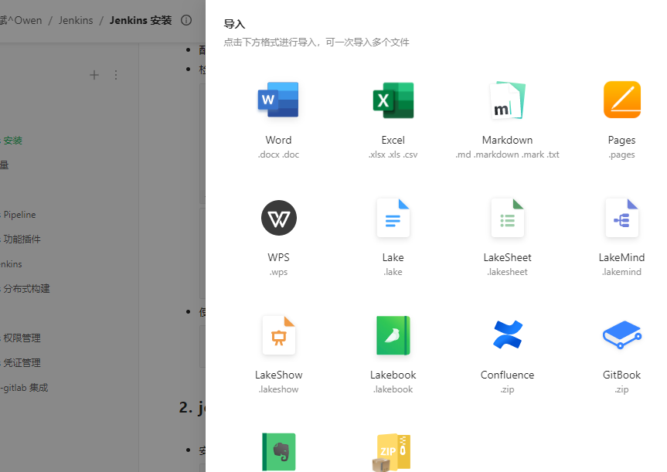Viewport: 667px width, 472px height.
Task: Choose the LakeShow presentation icon
Action: point(279,335)
